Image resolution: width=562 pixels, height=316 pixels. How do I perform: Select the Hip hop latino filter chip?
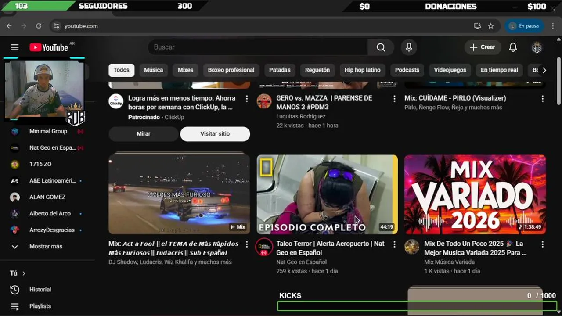[363, 70]
